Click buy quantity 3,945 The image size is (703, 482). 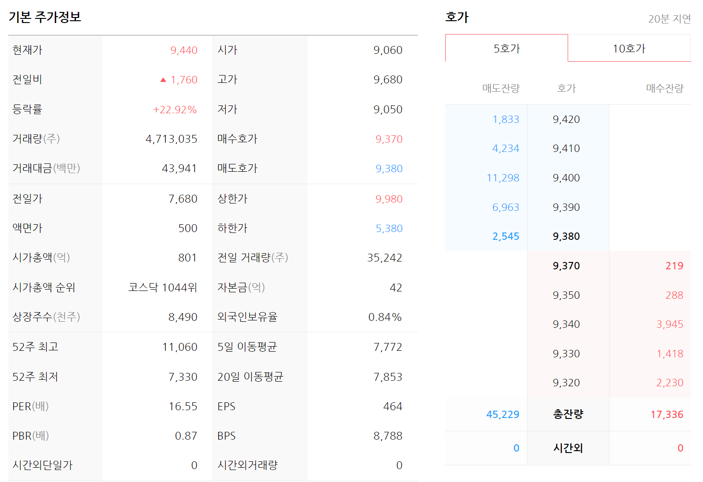coord(670,325)
